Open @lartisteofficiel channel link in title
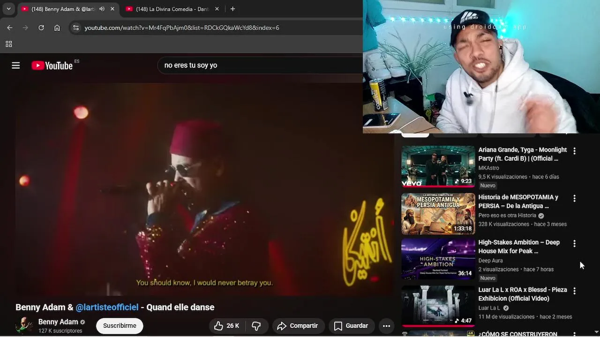The image size is (600, 337). point(107,307)
